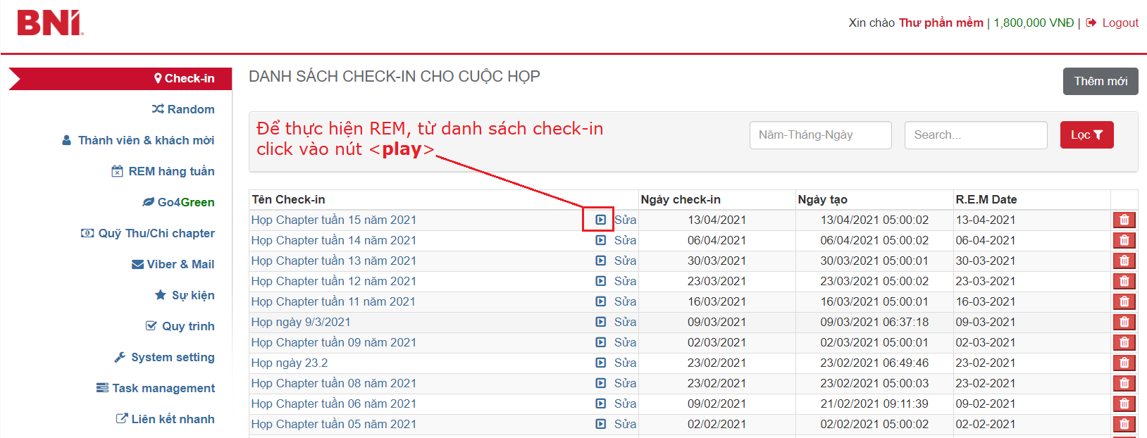1147x438 pixels.
Task: Select Go4Green in the sidebar
Action: [x=178, y=202]
